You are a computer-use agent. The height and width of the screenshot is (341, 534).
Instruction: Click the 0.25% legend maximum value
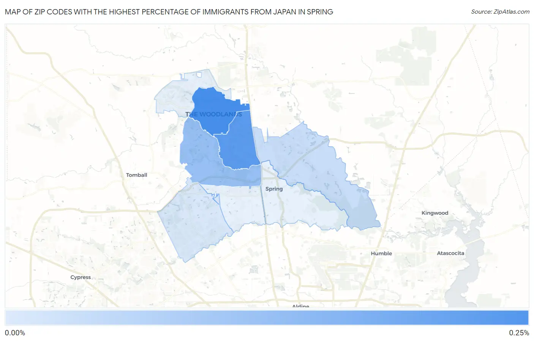[519, 333]
